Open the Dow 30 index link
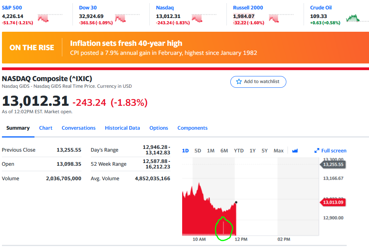 click(88, 7)
